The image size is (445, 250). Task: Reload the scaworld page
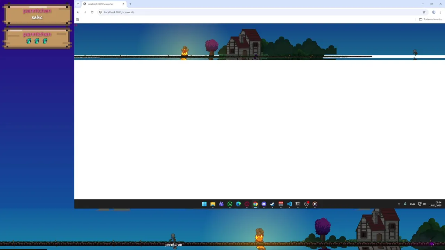pyautogui.click(x=92, y=12)
